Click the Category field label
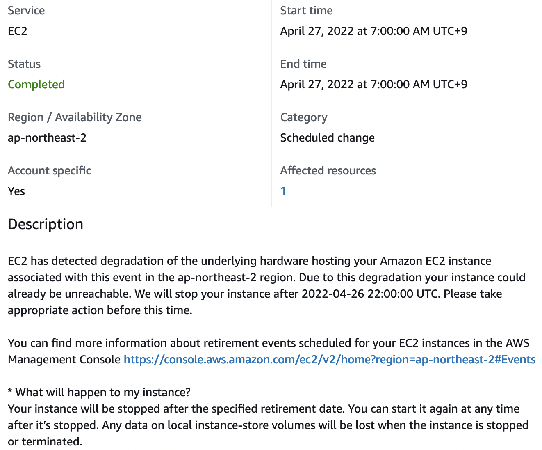This screenshot has height=450, width=542. coord(304,117)
